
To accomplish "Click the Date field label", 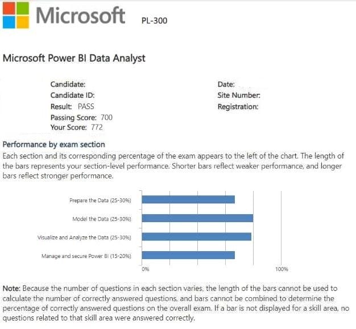I will click(226, 85).
